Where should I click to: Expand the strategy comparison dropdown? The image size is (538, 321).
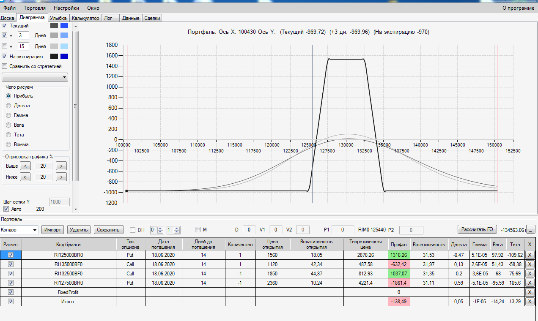pos(35,77)
